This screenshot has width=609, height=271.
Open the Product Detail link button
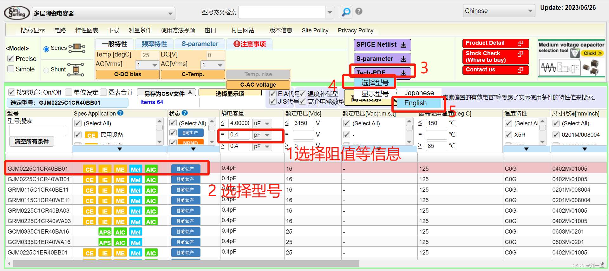(x=495, y=43)
